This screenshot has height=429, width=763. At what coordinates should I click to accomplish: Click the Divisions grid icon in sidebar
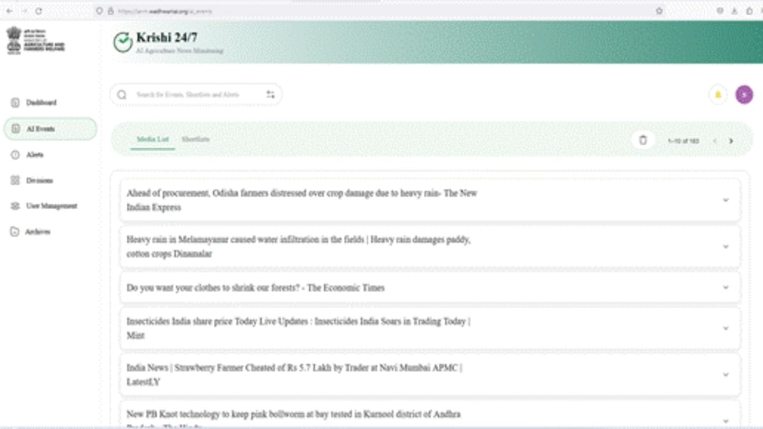(x=15, y=181)
